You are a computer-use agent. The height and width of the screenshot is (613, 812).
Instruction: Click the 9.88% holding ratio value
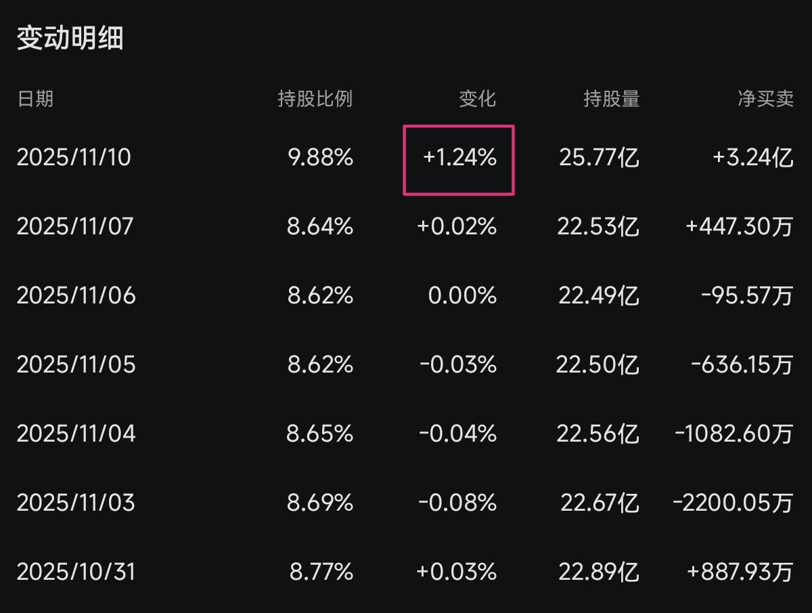pyautogui.click(x=321, y=158)
